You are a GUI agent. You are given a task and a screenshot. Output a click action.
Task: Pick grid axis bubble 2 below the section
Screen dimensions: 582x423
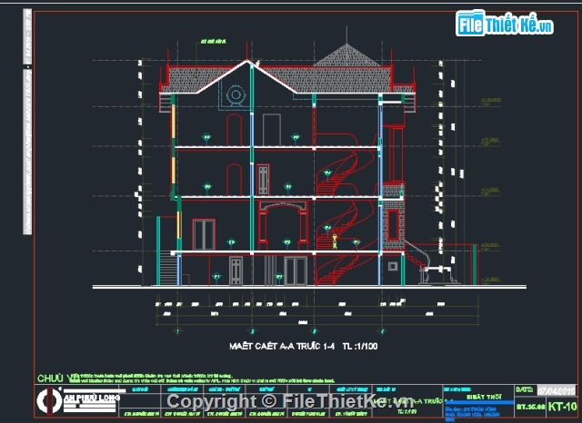[253, 330]
